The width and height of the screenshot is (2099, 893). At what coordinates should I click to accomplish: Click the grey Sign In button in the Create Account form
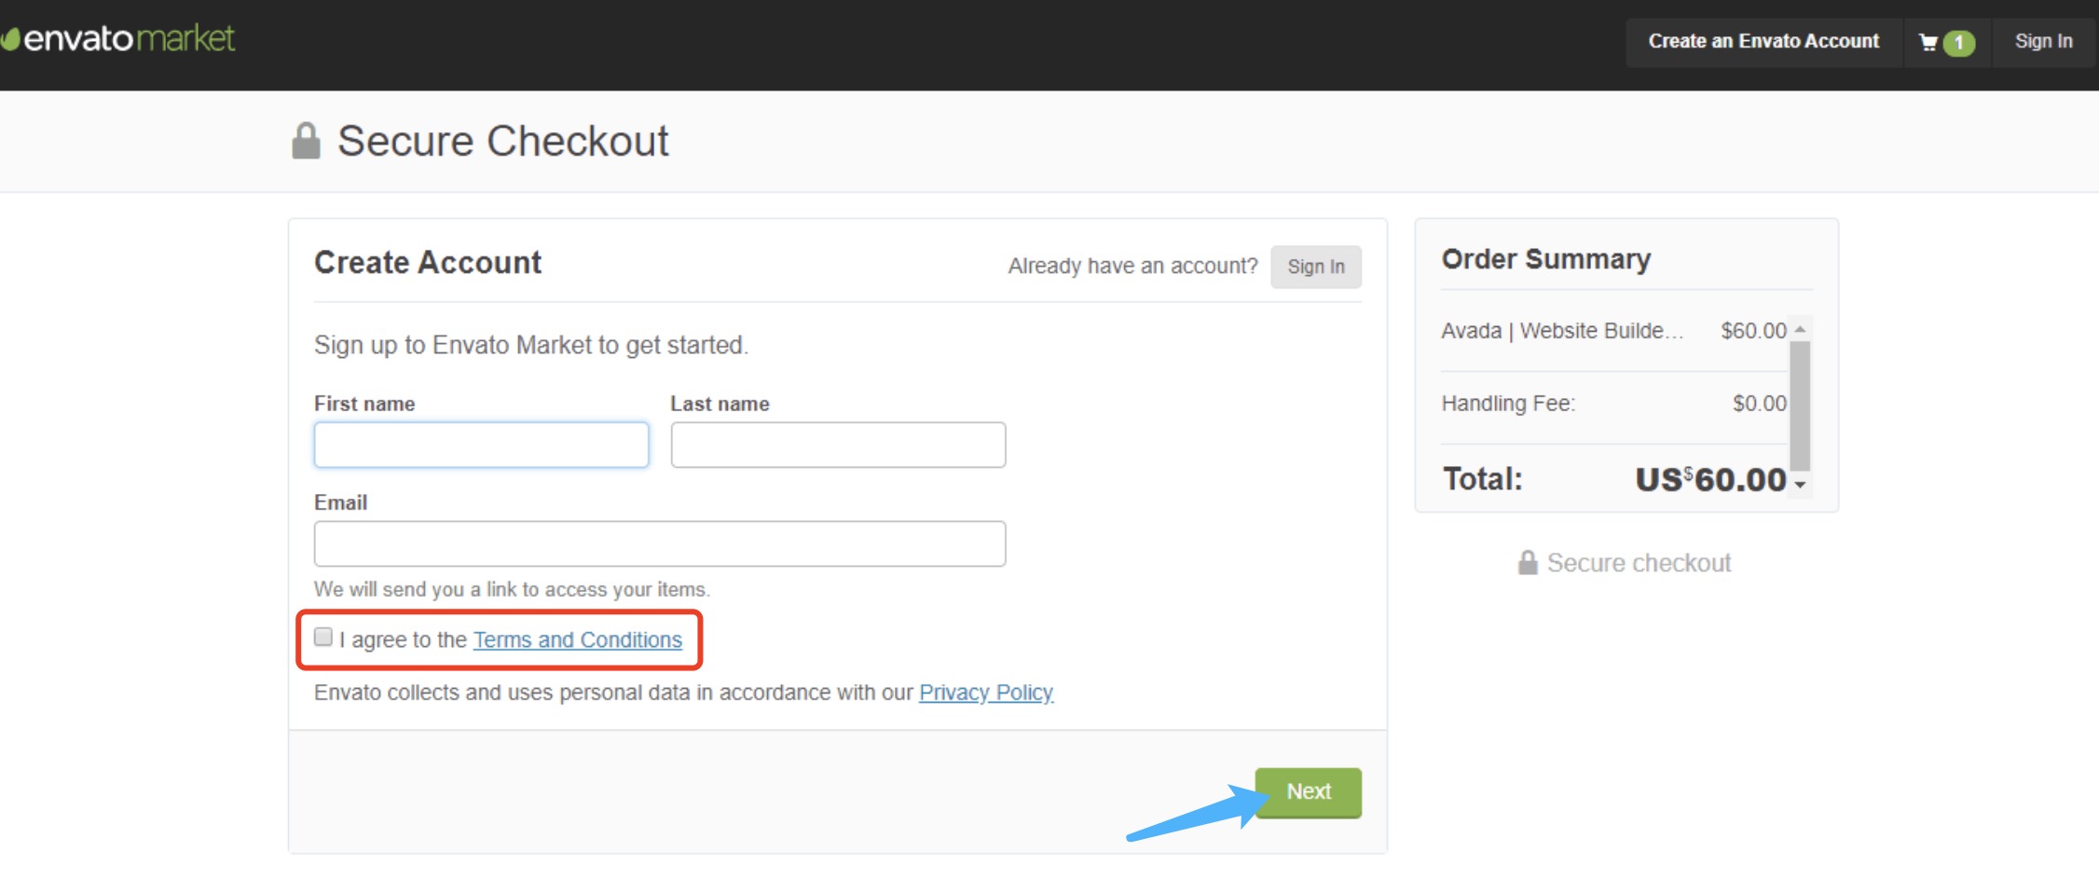1315,267
